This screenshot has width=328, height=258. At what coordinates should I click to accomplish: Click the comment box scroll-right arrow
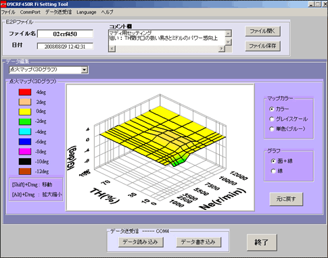coord(222,49)
